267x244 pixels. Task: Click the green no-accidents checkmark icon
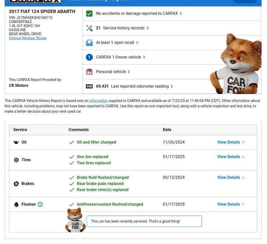click(x=89, y=14)
